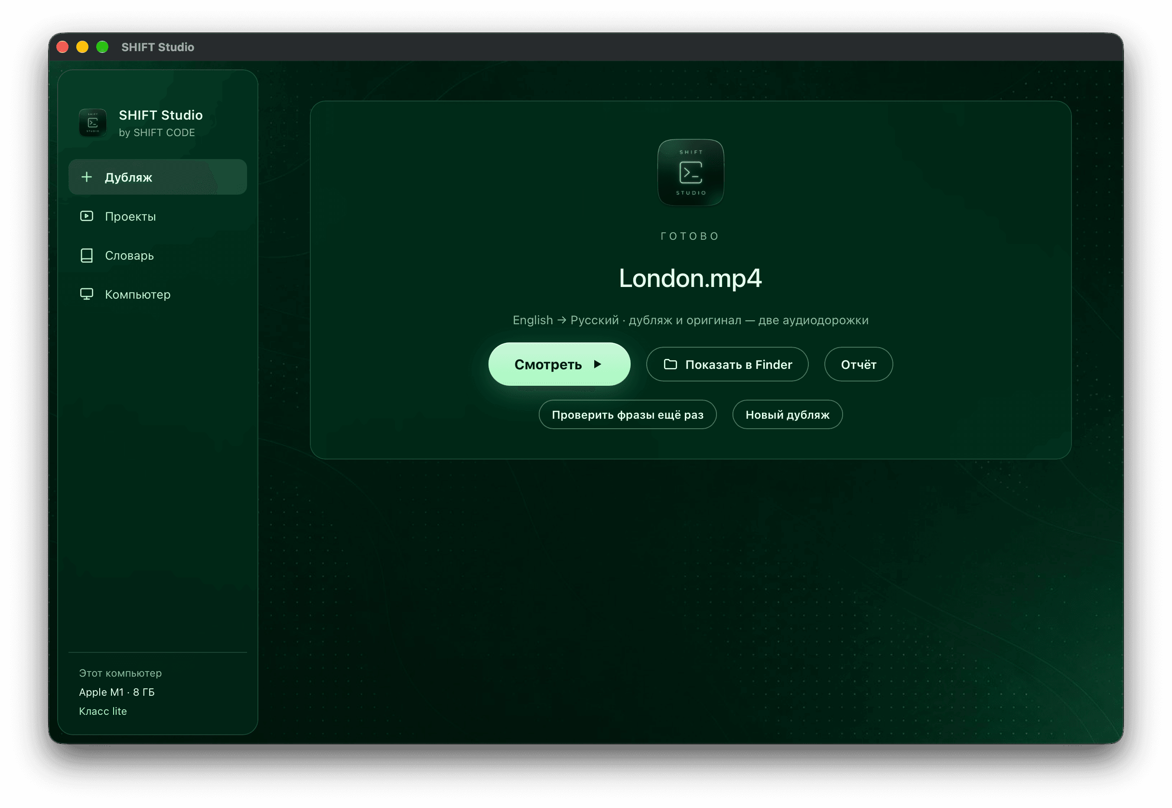Click the play triangle on Смотреть button
The image size is (1172, 808).
point(597,364)
